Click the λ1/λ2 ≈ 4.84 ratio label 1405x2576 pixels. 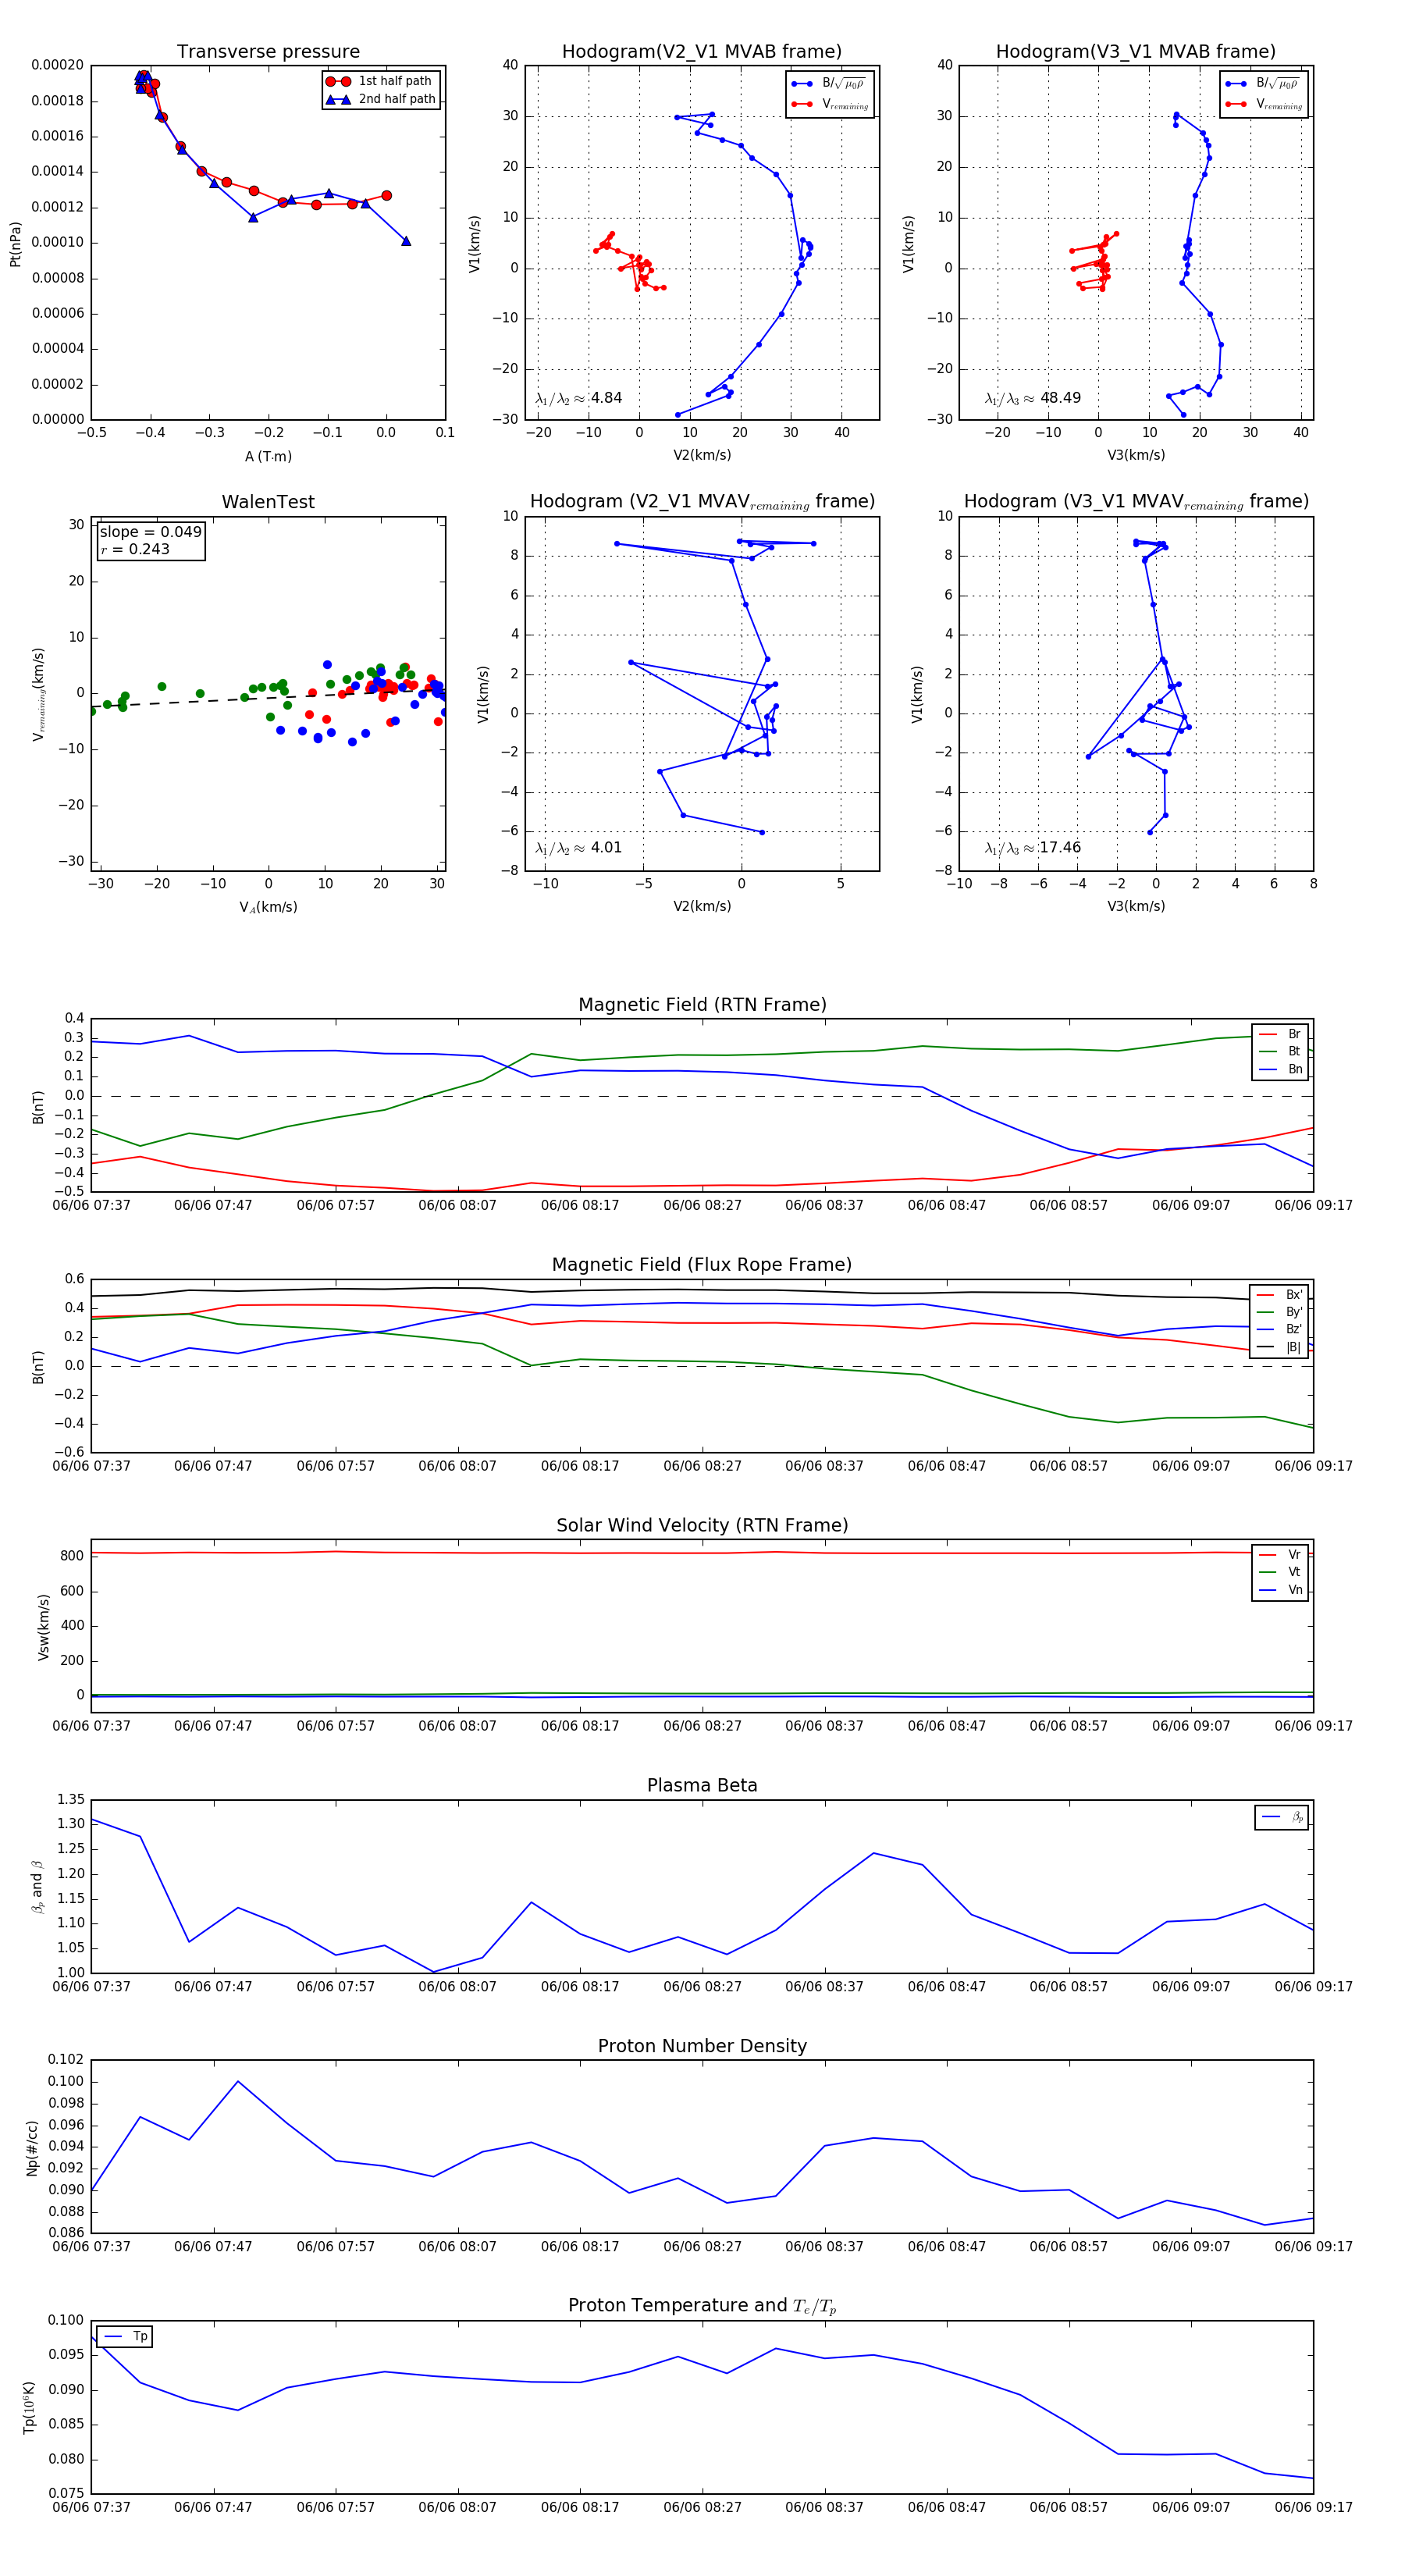(578, 398)
